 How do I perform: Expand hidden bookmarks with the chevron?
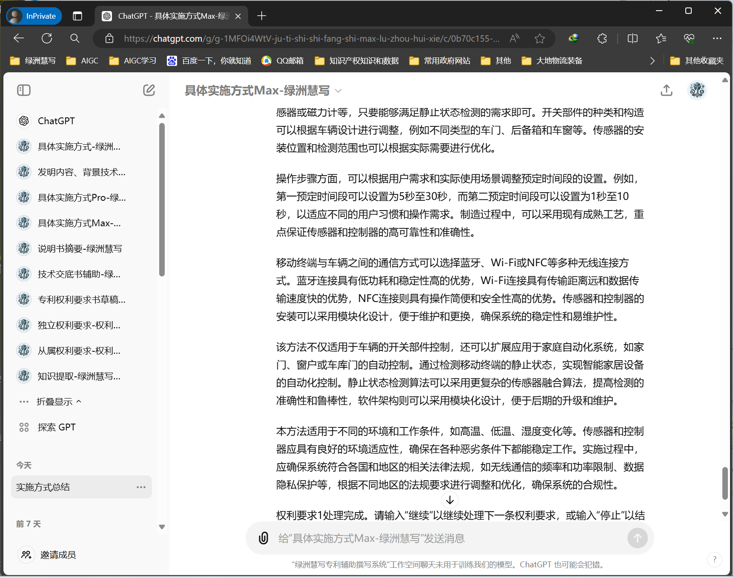[x=652, y=60]
